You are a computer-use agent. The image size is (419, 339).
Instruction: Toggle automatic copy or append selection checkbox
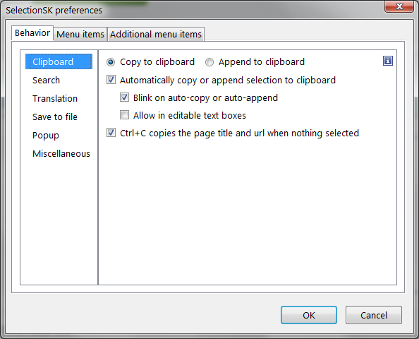coord(111,80)
